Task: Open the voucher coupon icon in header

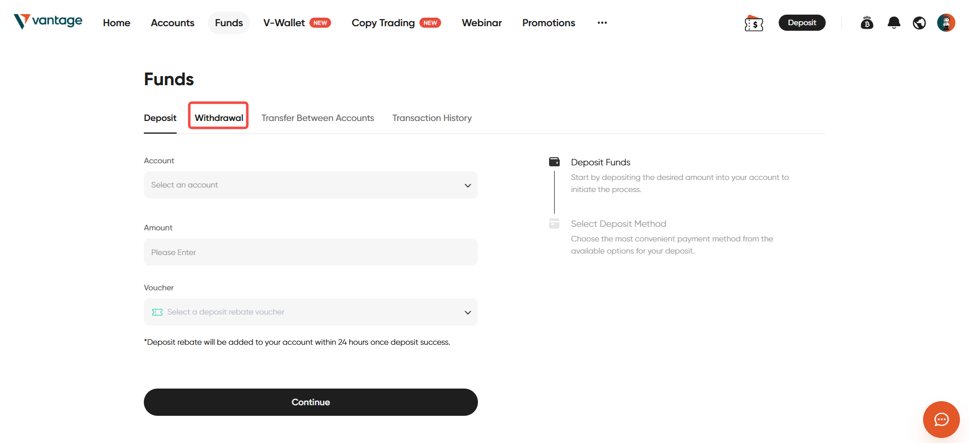Action: [x=753, y=23]
